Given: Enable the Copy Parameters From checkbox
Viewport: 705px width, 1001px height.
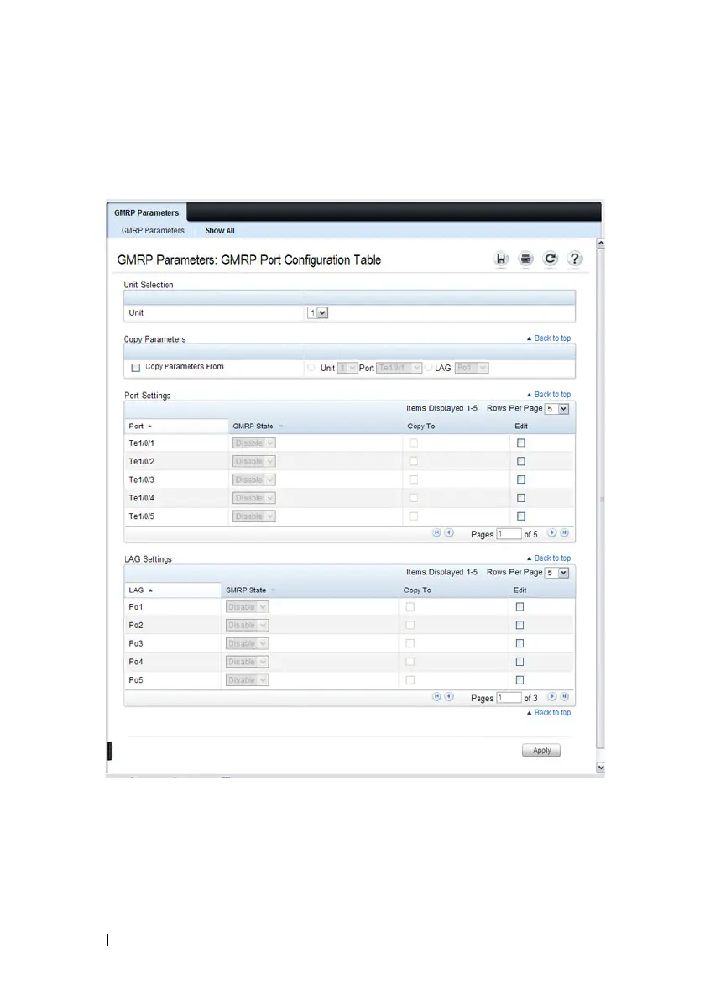Looking at the screenshot, I should [136, 368].
